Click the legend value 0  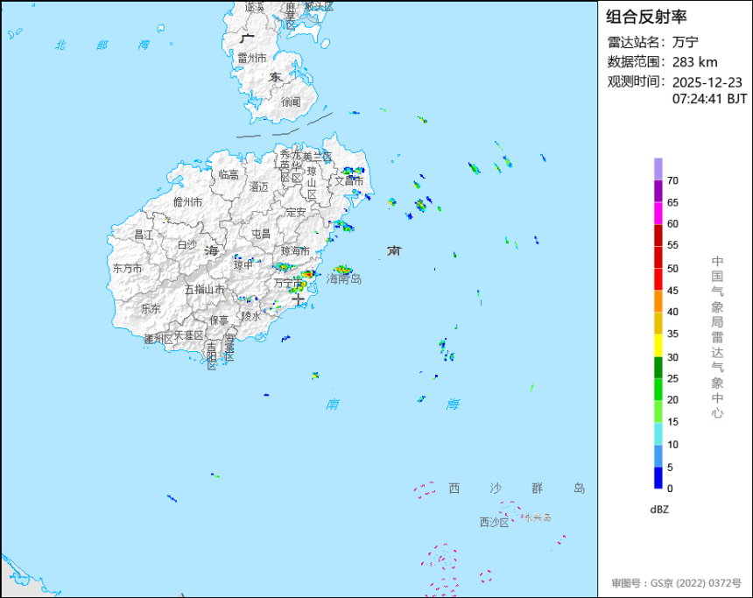pyautogui.click(x=670, y=489)
